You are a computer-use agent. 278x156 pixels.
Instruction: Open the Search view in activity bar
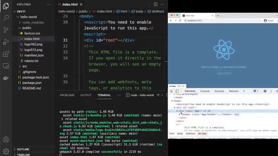tap(6, 17)
